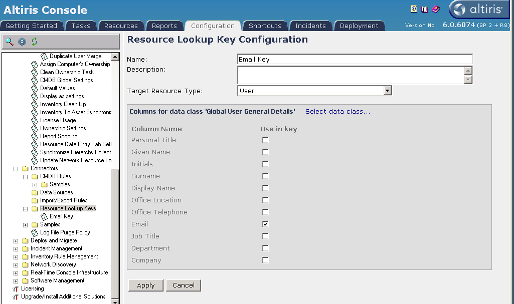Image resolution: width=514 pixels, height=304 pixels.
Task: Click the Email Key item icon in tree
Action: tap(44, 216)
